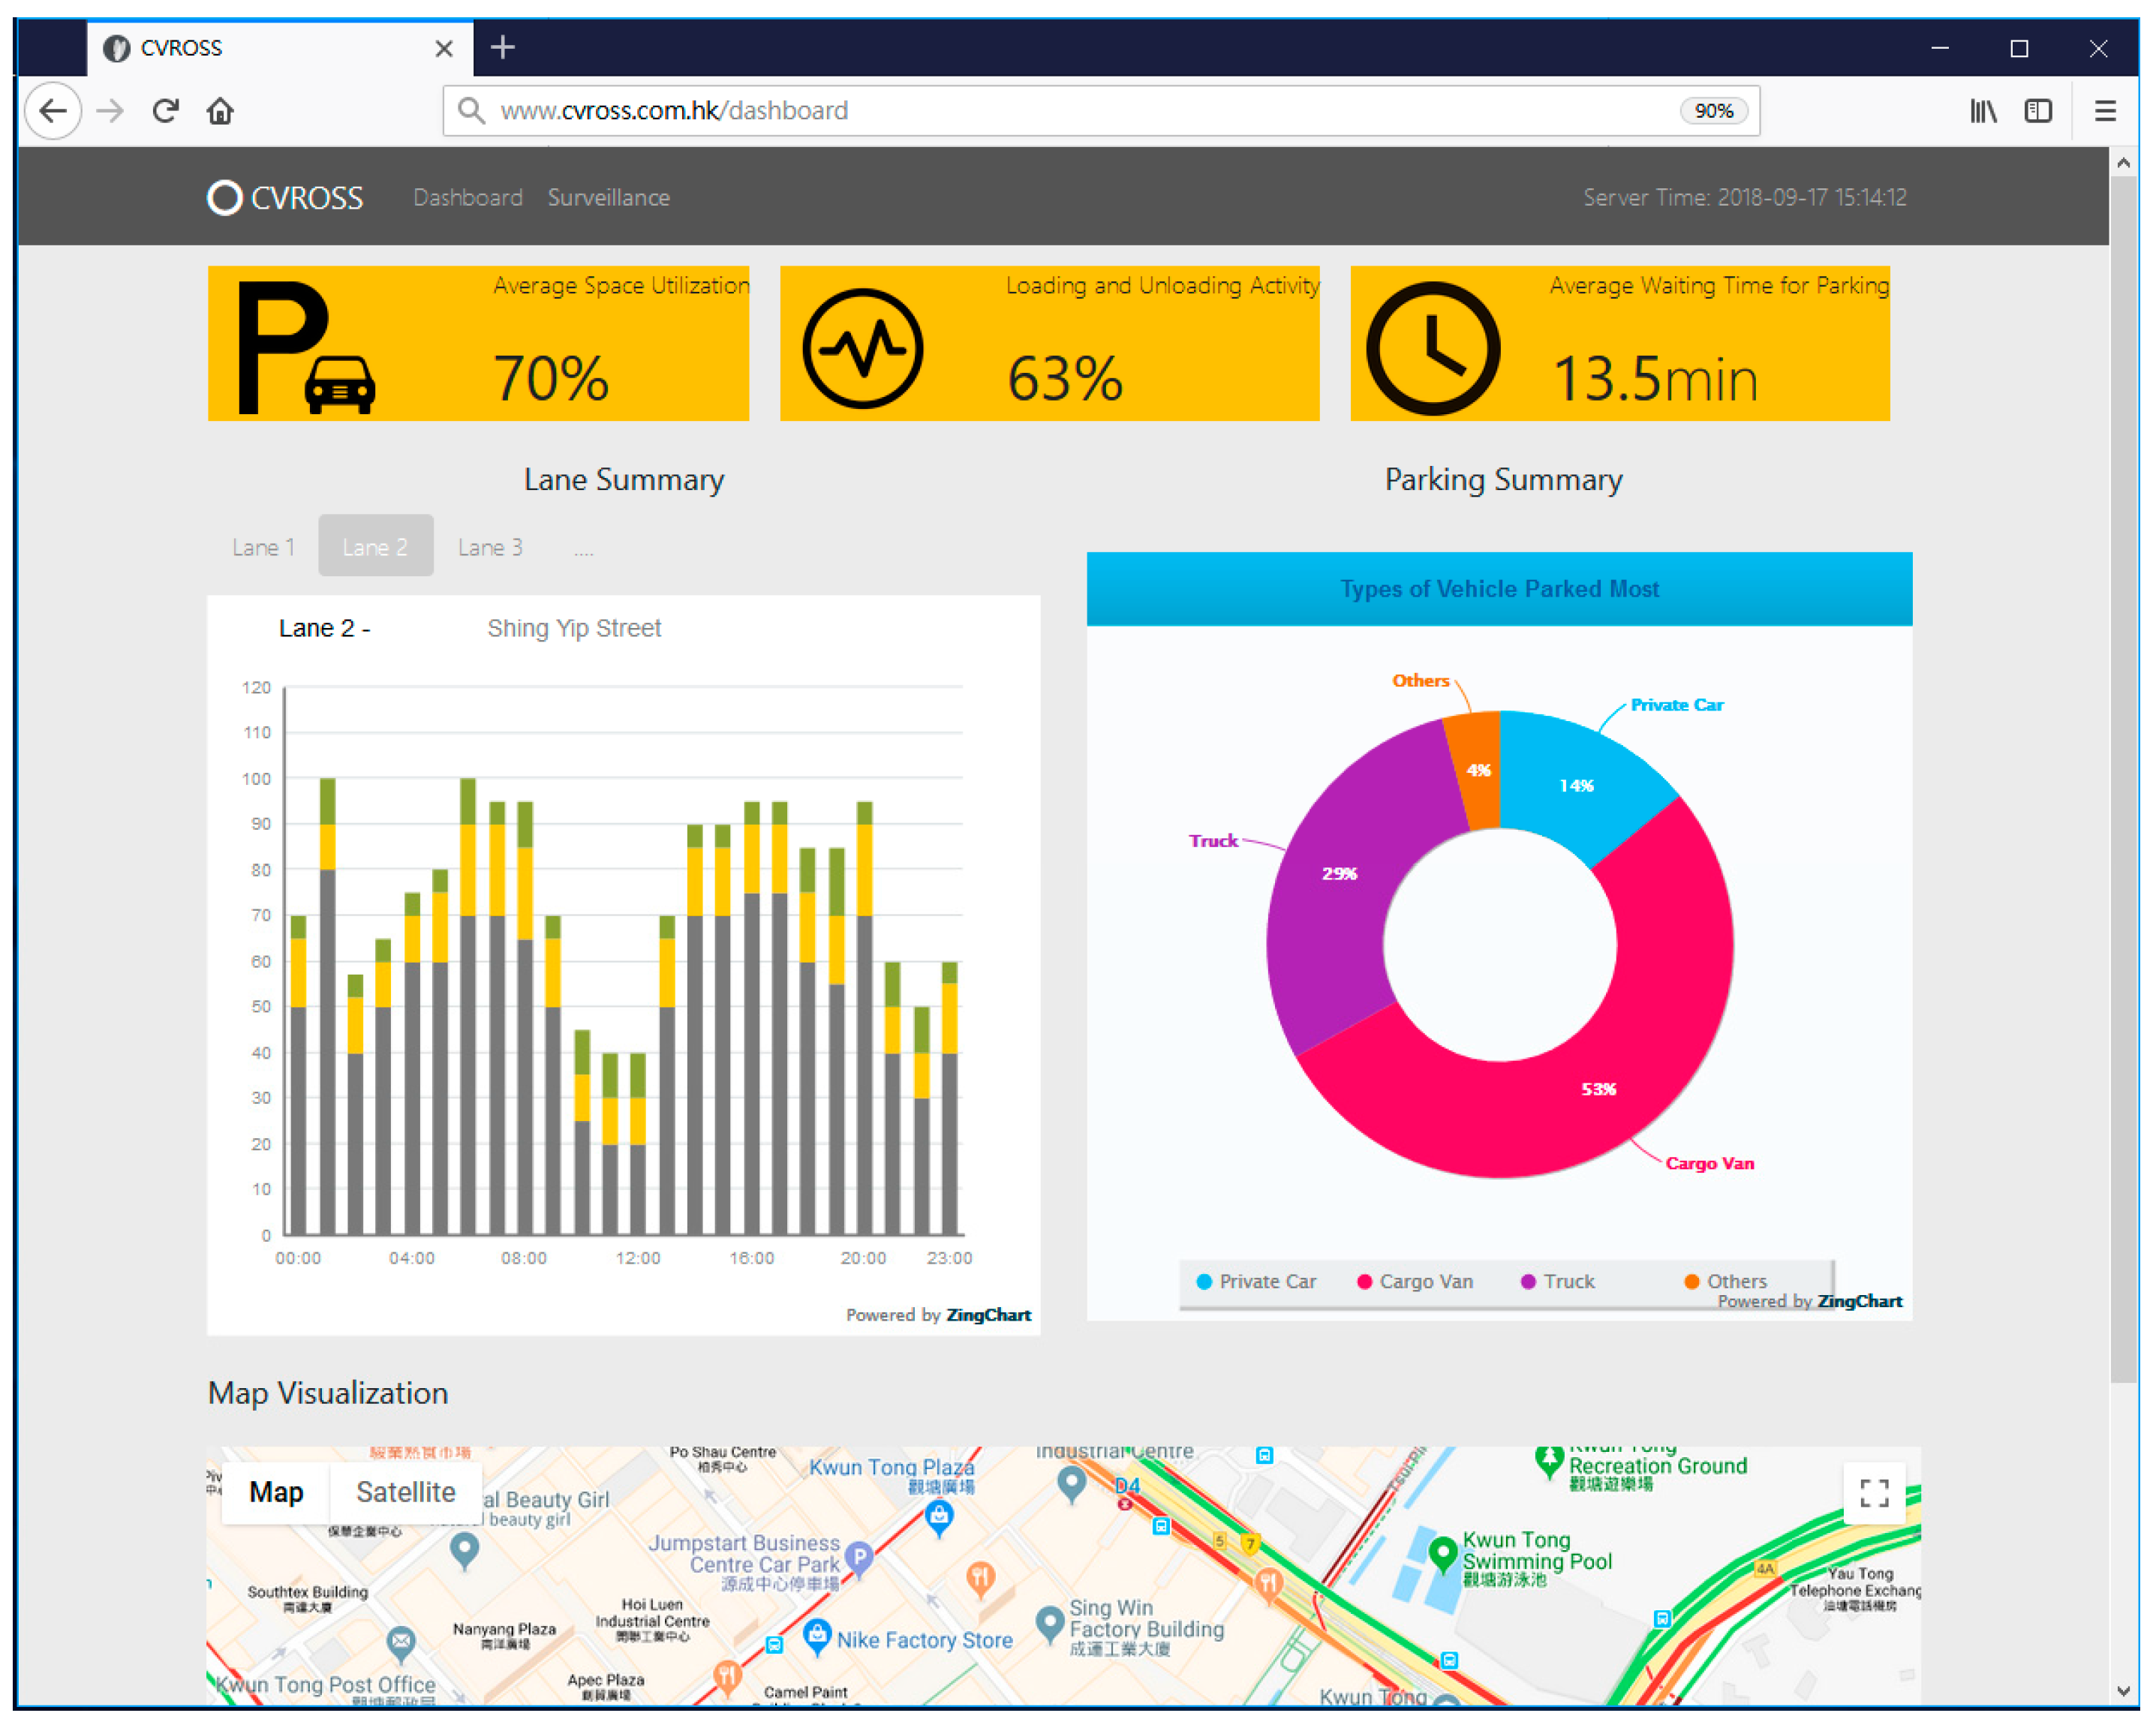Image resolution: width=2156 pixels, height=1725 pixels.
Task: Reload the page with refresh icon
Action: coord(166,110)
